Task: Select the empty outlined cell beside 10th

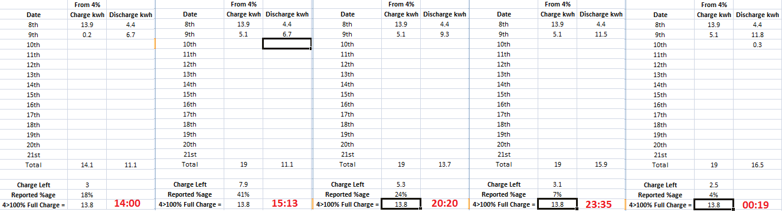Action: 287,44
